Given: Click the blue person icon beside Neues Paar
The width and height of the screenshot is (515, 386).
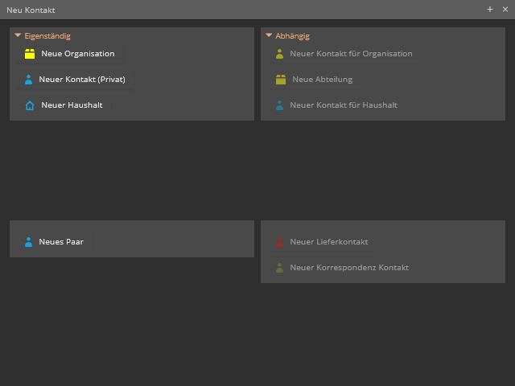Looking at the screenshot, I should 29,242.
